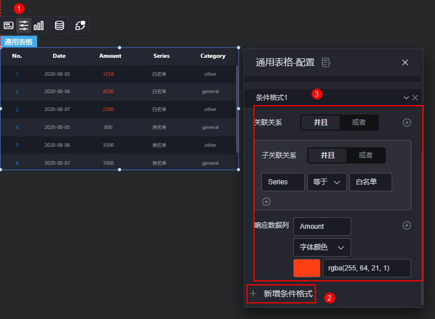Delete 条件格式1 with its X icon
The height and width of the screenshot is (319, 435).
pos(415,98)
